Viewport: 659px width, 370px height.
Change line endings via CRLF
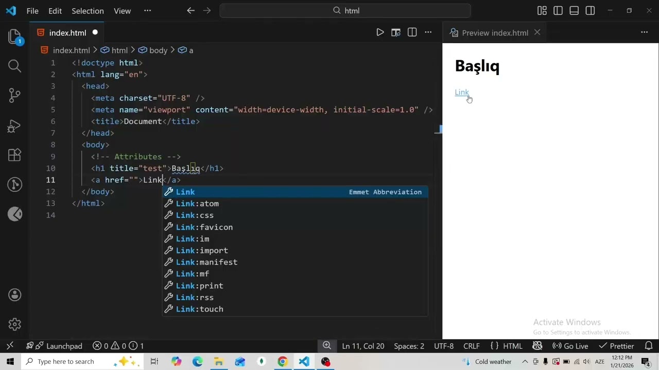pos(471,346)
